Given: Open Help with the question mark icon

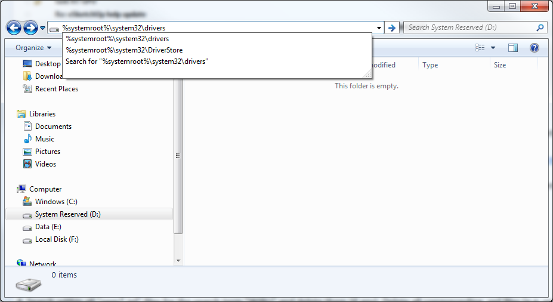Looking at the screenshot, I should [535, 48].
